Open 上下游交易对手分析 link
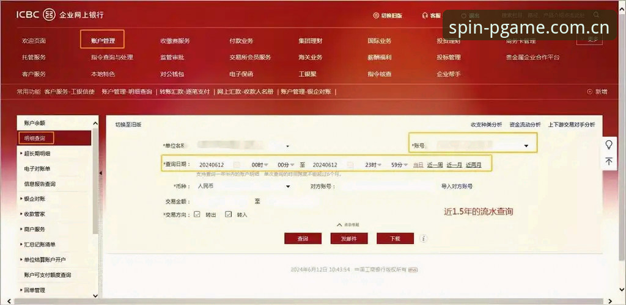 (572, 124)
